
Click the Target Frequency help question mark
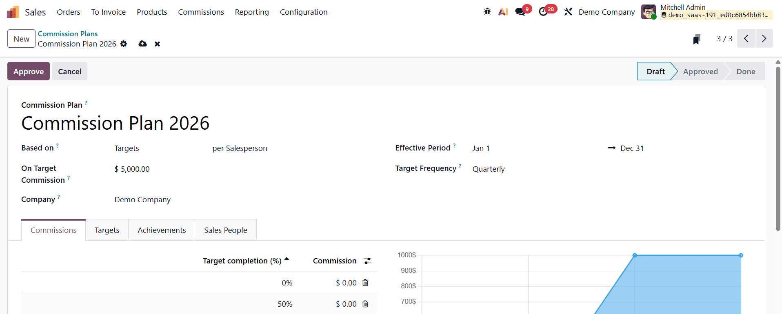point(460,166)
